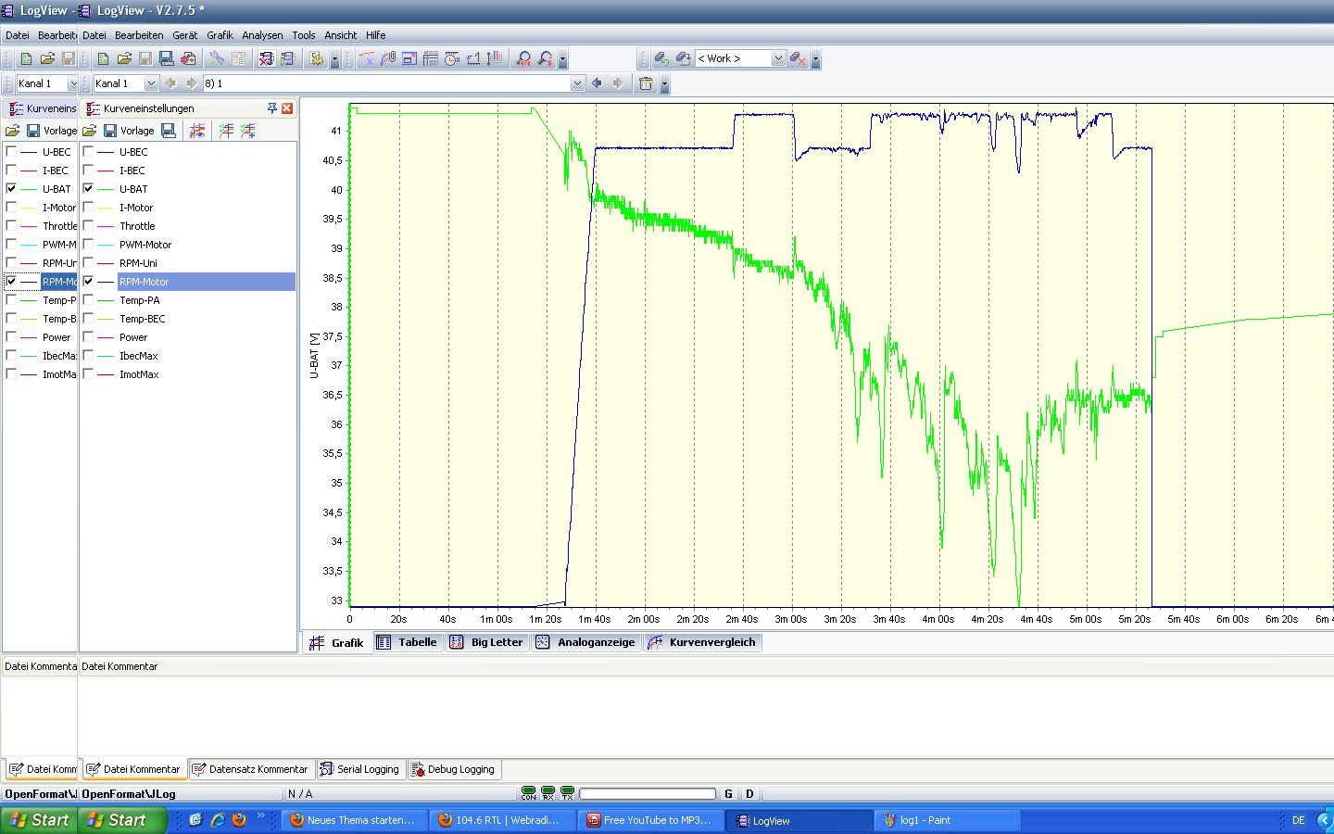Enable the U-BEC curve checkbox in front panel

tap(88, 152)
